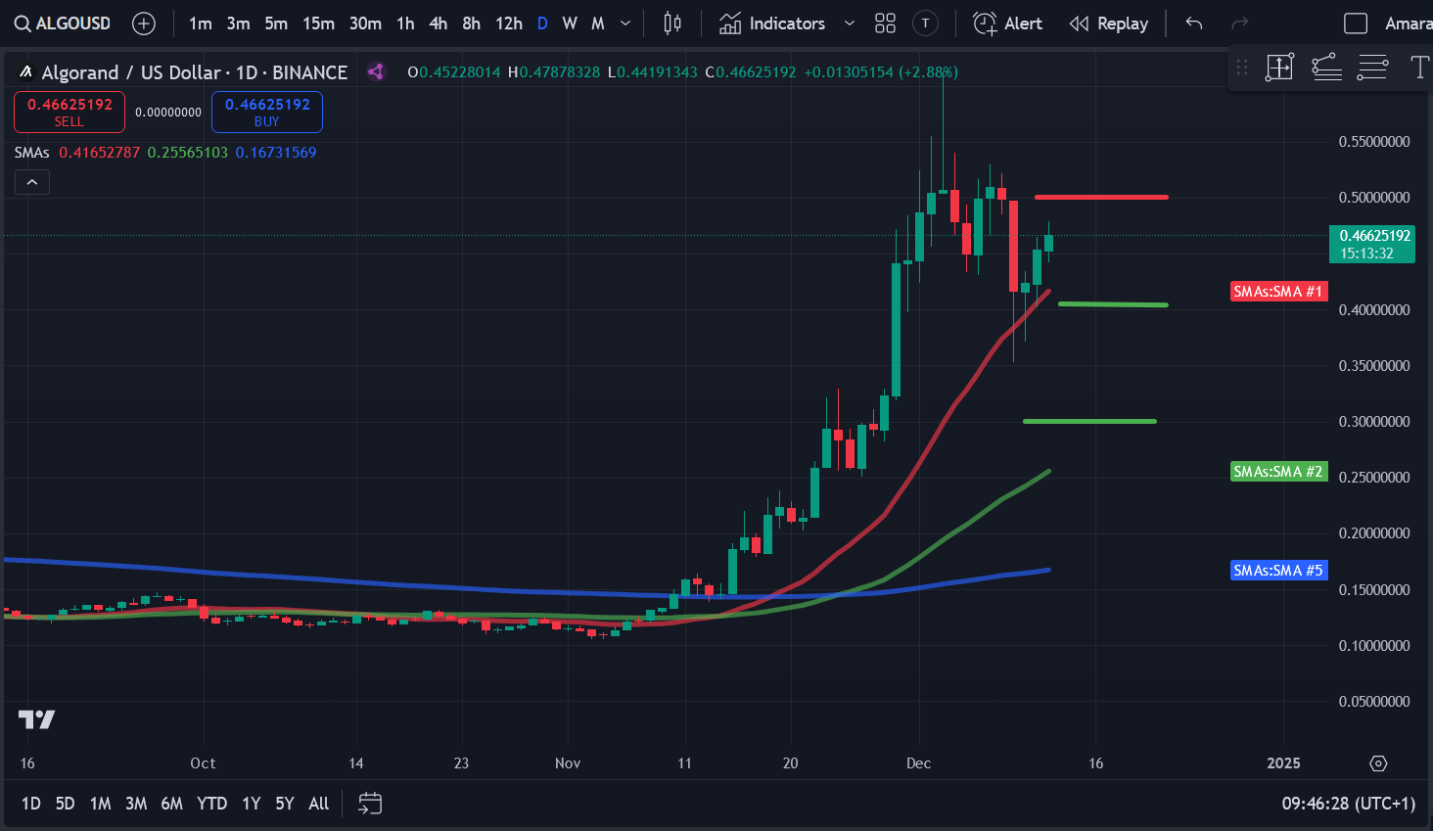Click the current price label 0.46625192 on axis
This screenshot has width=1433, height=831.
pos(1372,244)
